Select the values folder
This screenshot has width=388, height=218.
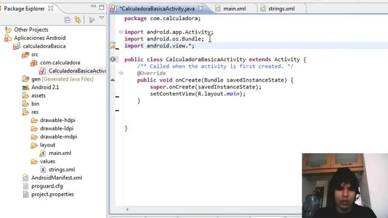pos(47,162)
